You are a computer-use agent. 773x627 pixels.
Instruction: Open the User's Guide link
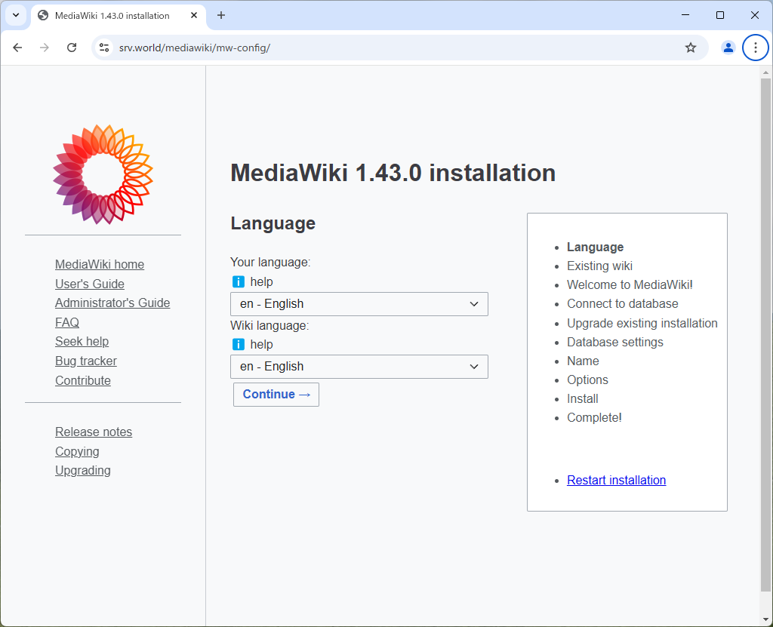[90, 284]
